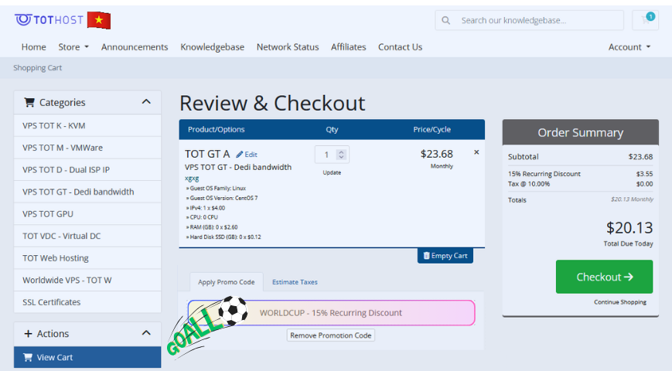This screenshot has width=672, height=371.
Task: Click the RAM (GB): 0 x $2.60 line
Action: (212, 227)
